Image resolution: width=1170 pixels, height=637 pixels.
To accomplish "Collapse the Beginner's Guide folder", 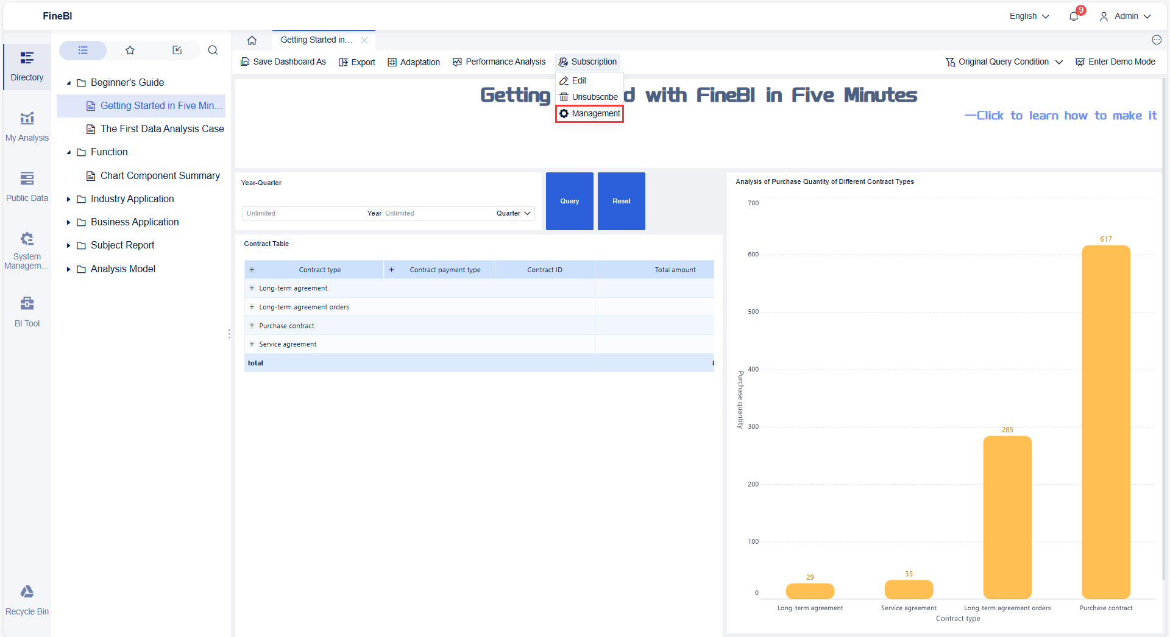I will tap(68, 83).
